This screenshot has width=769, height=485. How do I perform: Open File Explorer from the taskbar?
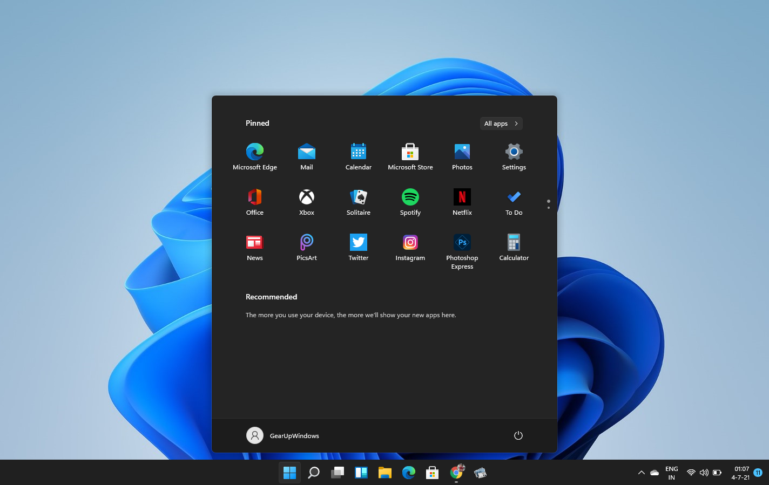click(385, 473)
